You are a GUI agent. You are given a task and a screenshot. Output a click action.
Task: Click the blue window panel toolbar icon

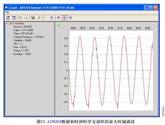tap(13, 18)
